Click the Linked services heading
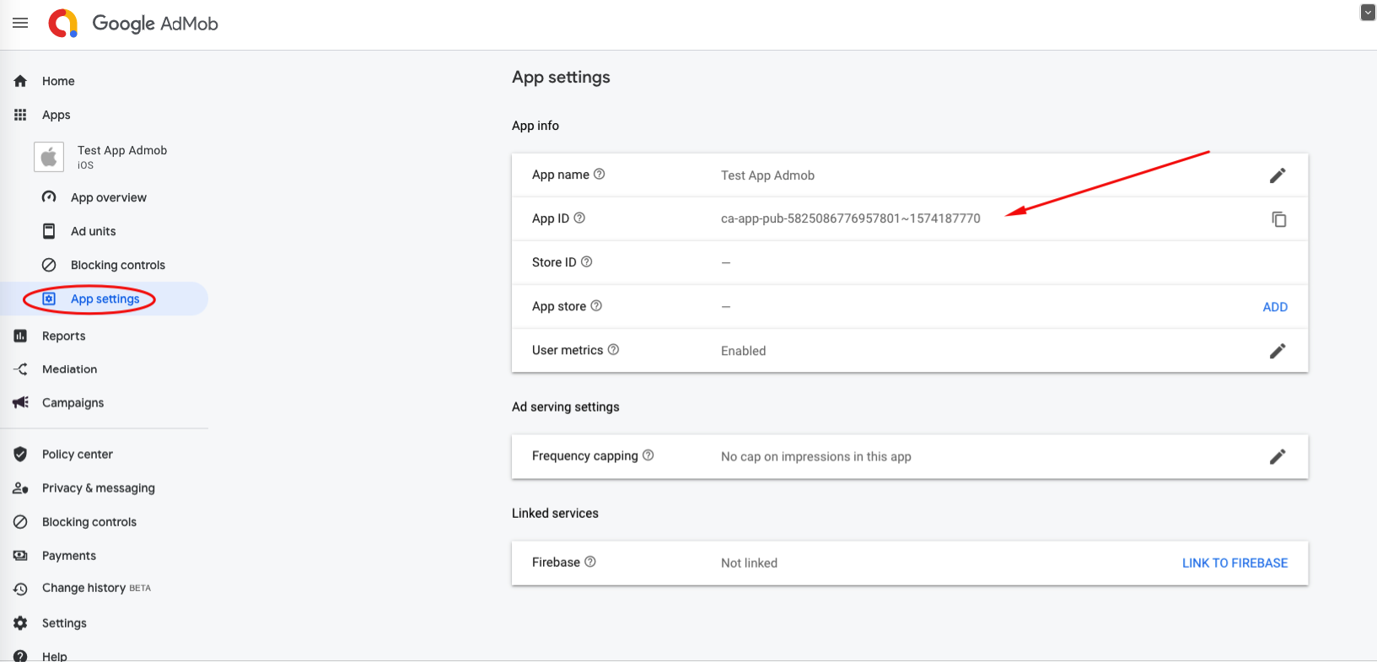 (555, 513)
